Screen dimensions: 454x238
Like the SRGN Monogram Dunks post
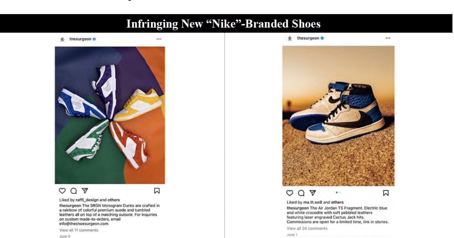point(62,191)
